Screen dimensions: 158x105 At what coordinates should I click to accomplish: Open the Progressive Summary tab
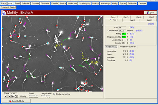point(128,47)
